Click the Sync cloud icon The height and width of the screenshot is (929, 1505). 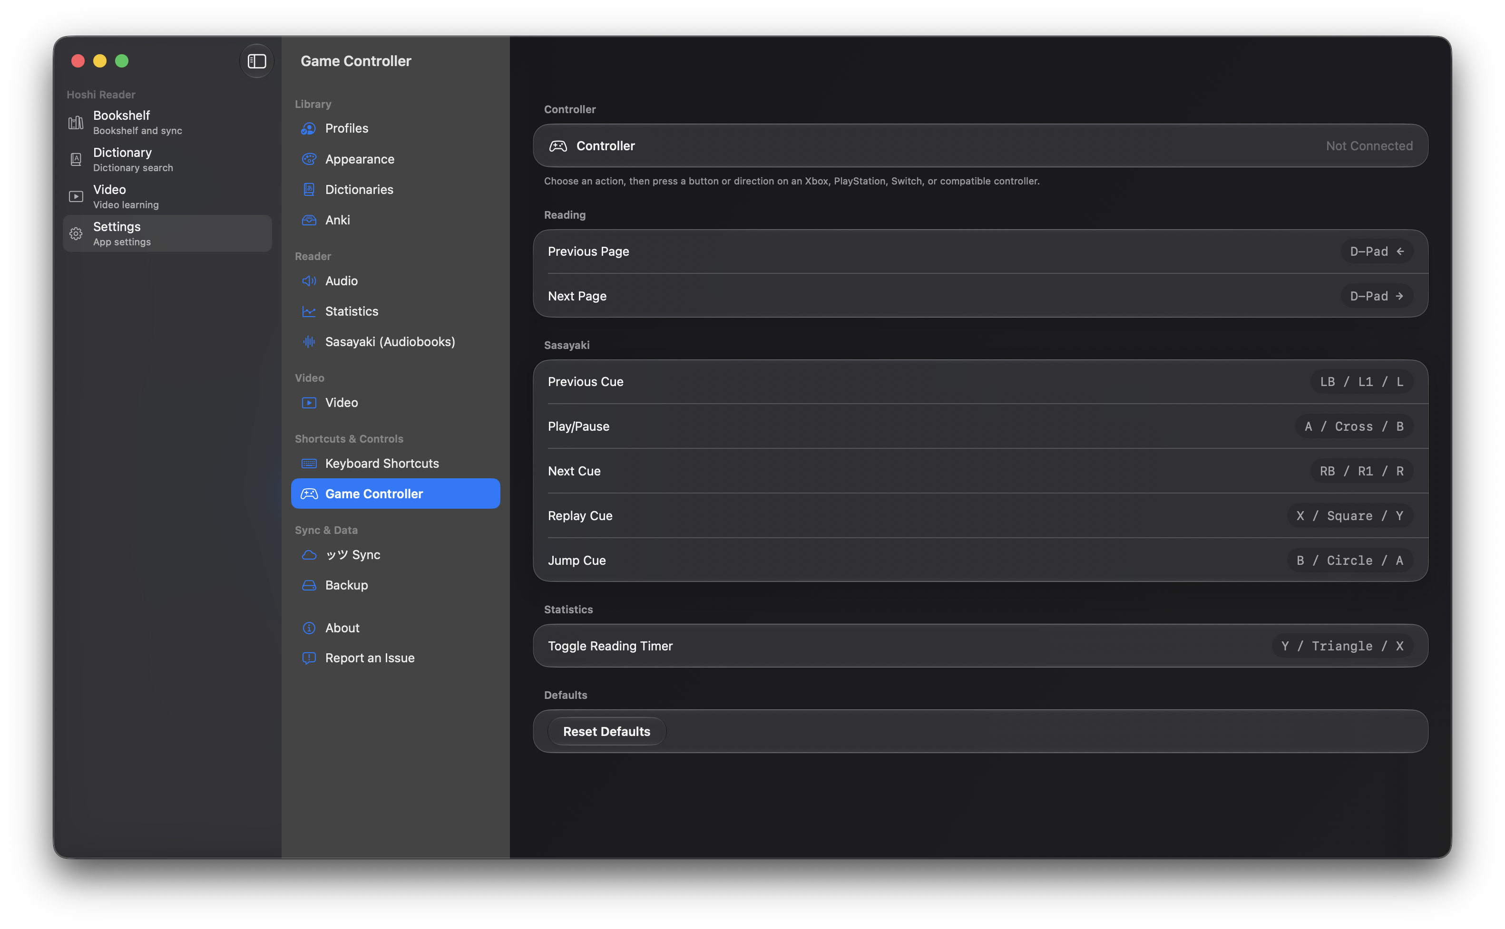(x=309, y=555)
